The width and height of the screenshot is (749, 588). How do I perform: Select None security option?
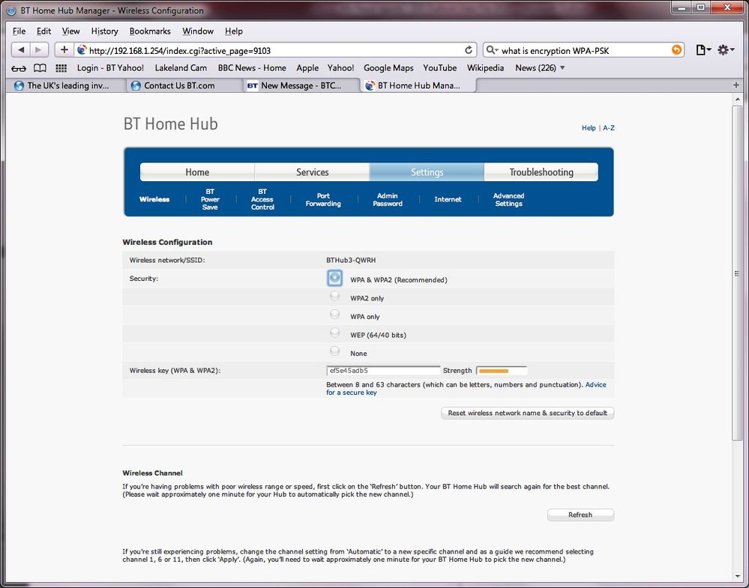(335, 351)
